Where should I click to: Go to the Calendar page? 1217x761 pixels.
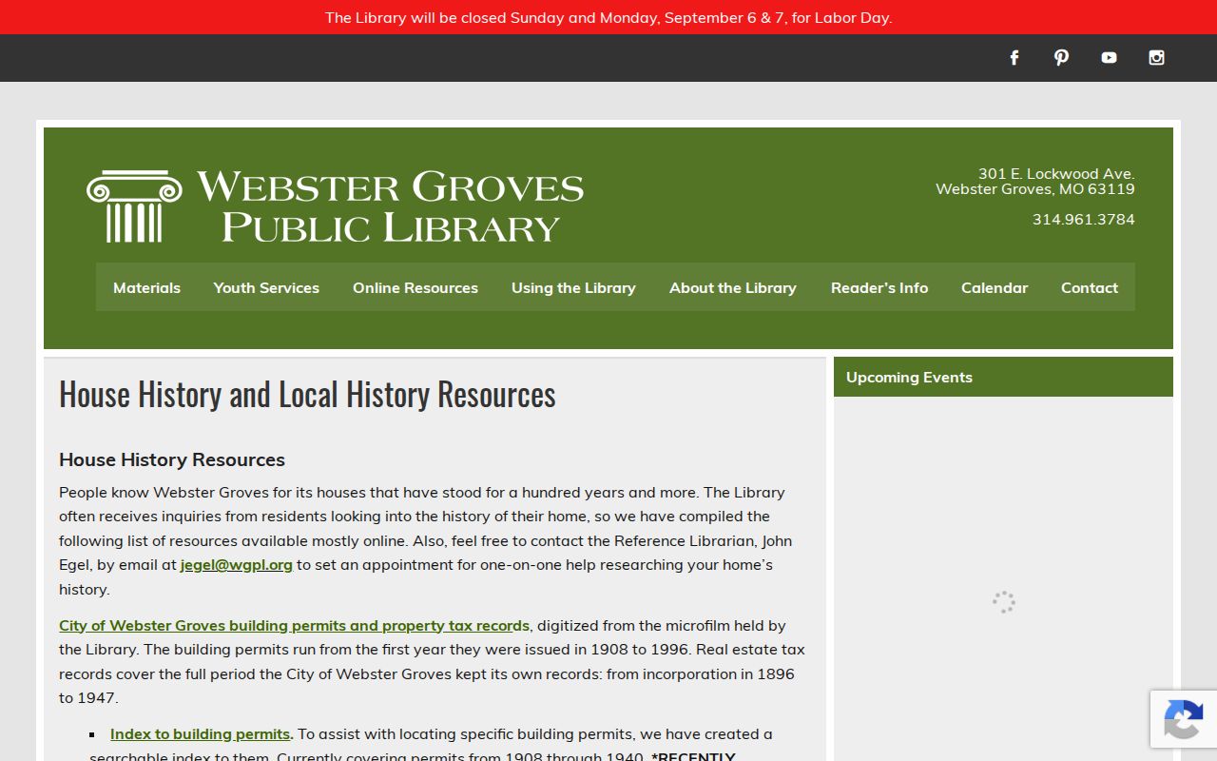[x=995, y=287]
